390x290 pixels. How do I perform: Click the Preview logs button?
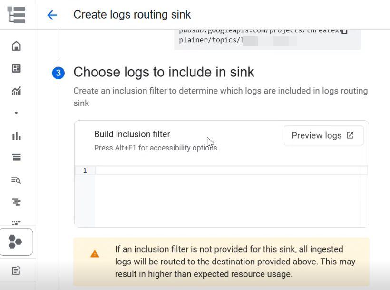coord(323,135)
